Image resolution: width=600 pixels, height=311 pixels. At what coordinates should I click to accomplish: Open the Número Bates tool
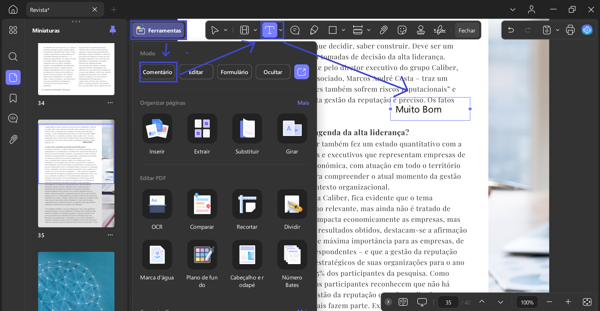coord(292,264)
